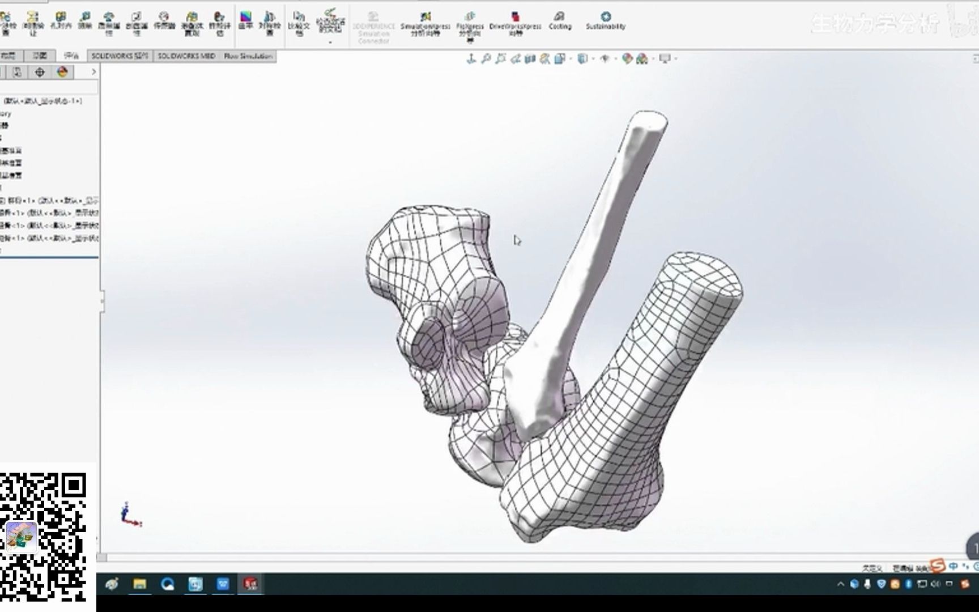
Task: Toggle Curvature display
Action: 245,20
